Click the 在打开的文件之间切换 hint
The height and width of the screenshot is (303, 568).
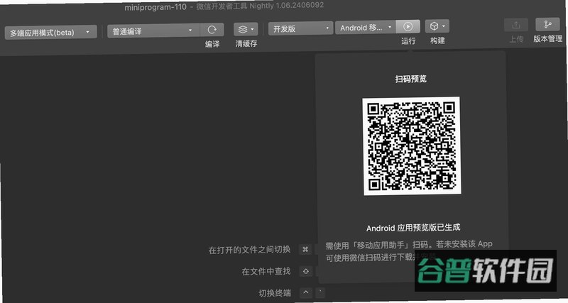point(250,249)
